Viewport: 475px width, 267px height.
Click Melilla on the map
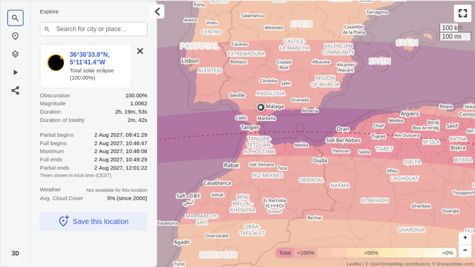(302, 145)
